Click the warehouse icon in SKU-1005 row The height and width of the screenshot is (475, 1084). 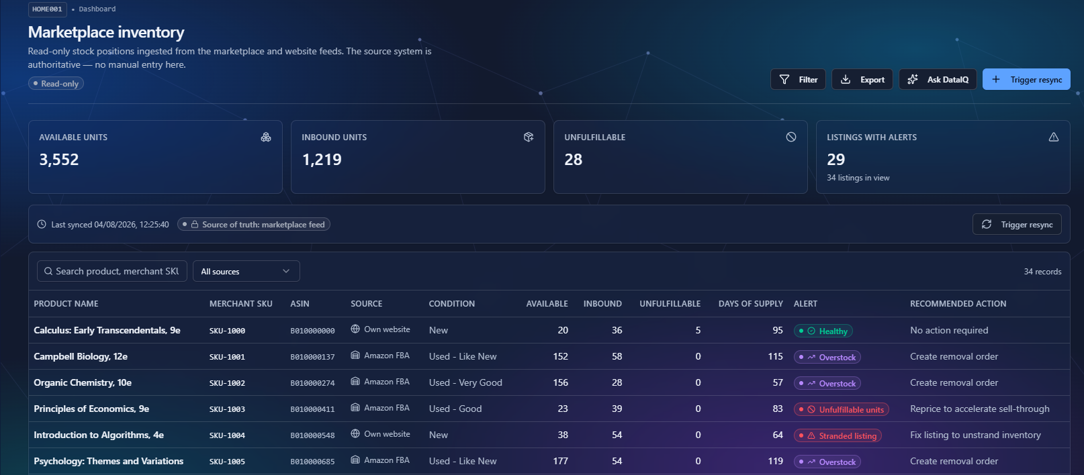pyautogui.click(x=355, y=460)
